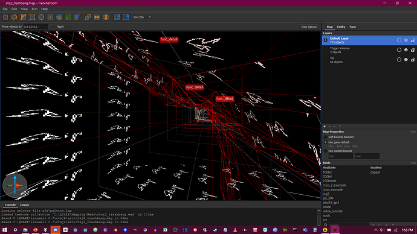
Task: Select the green Scale tool
Action: [68, 17]
